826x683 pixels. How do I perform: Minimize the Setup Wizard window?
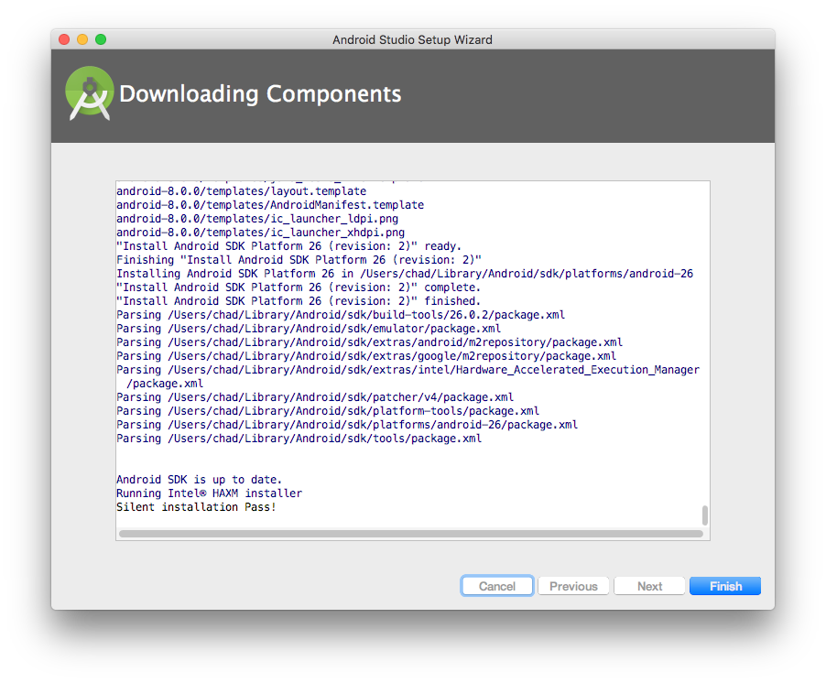[82, 39]
